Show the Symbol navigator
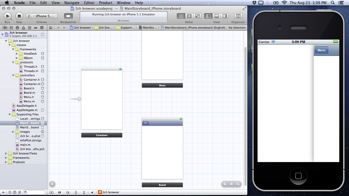 (x=11, y=28)
